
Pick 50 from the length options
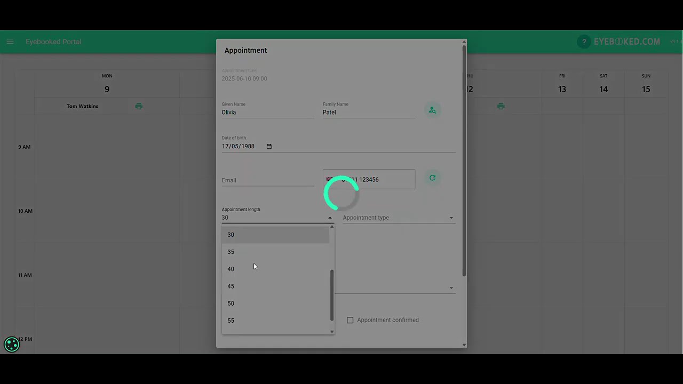(275, 303)
